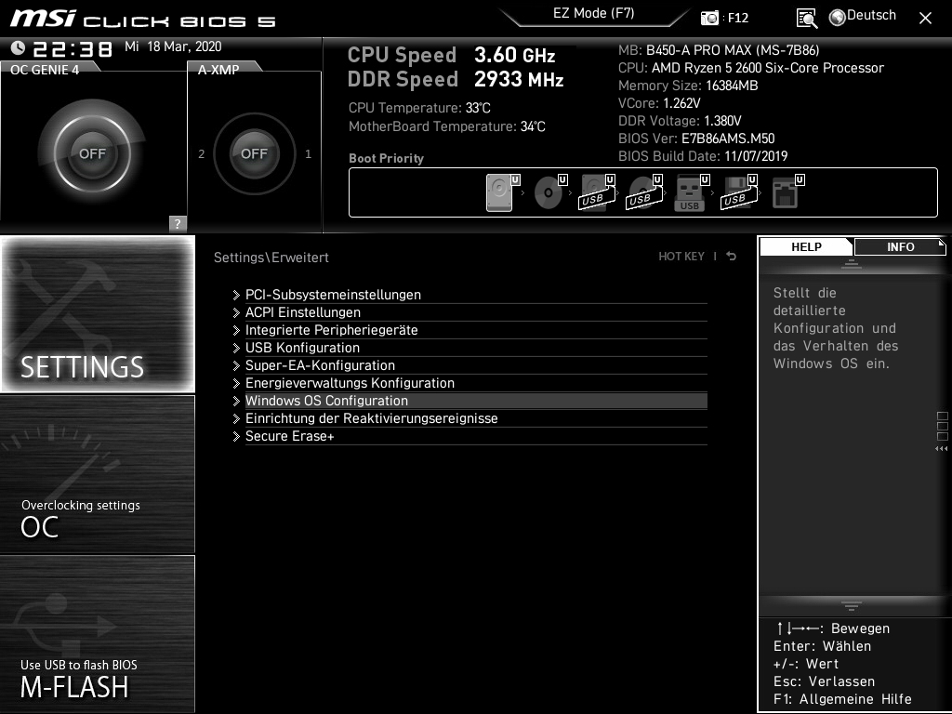952x714 pixels.
Task: Select the hard disk boot device icon
Action: tap(499, 192)
